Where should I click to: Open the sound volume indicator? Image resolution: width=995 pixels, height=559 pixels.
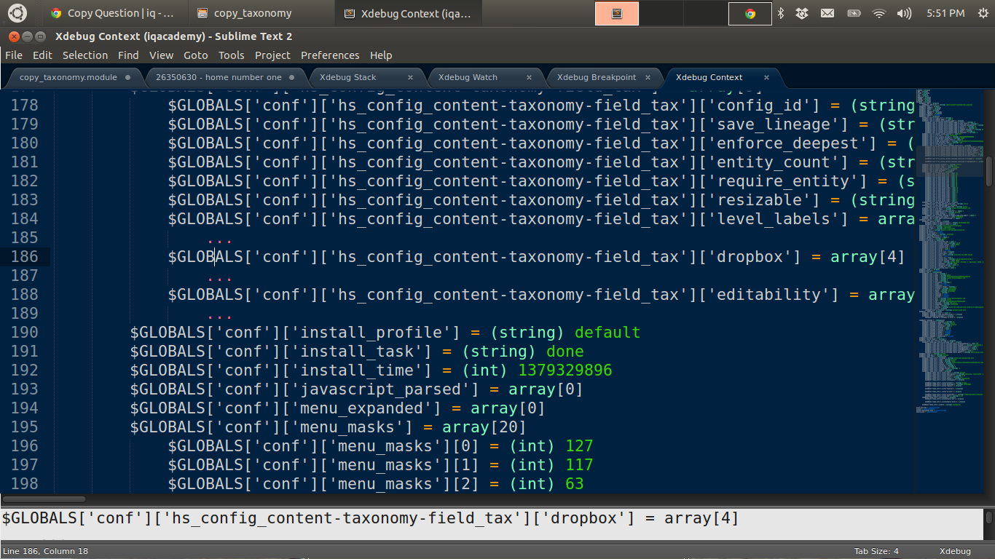coord(904,13)
